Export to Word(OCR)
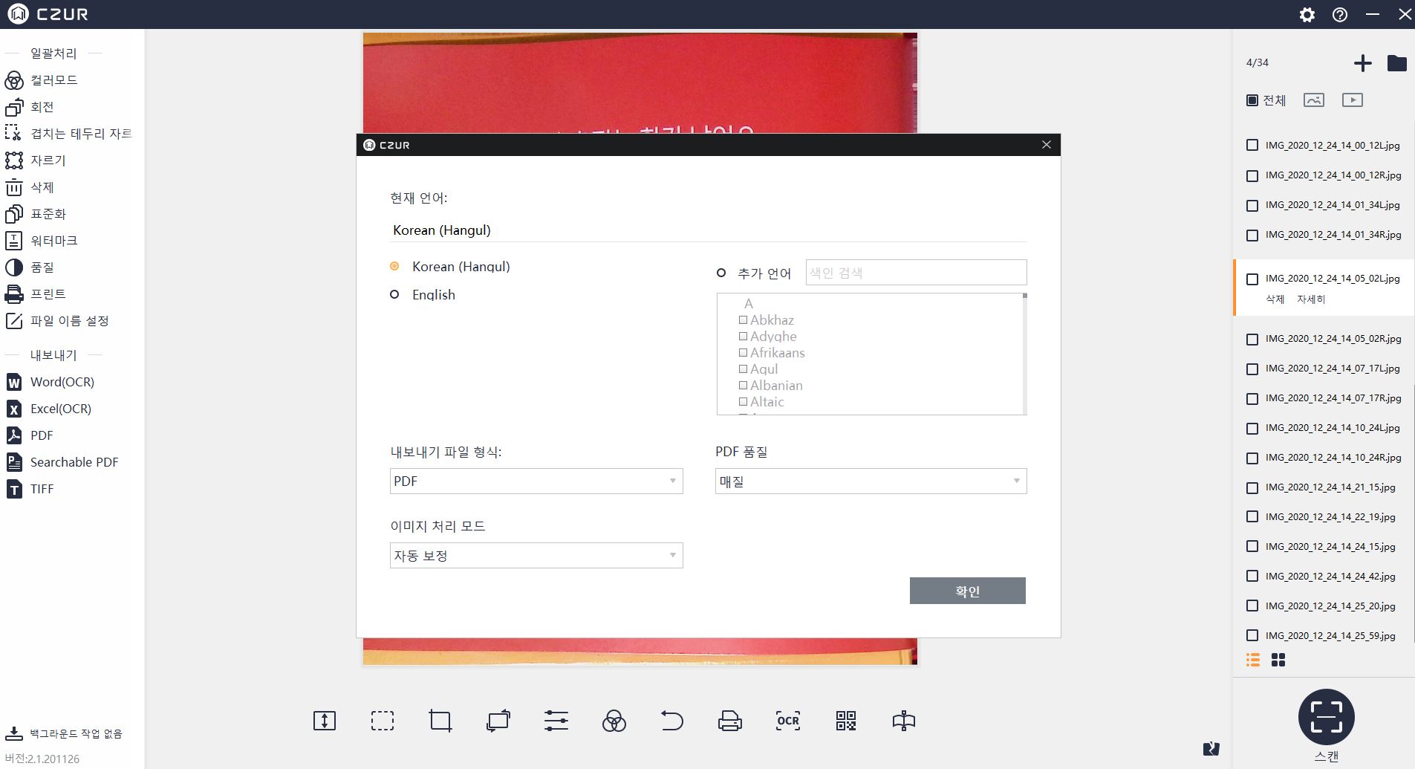This screenshot has width=1415, height=769. click(x=51, y=382)
